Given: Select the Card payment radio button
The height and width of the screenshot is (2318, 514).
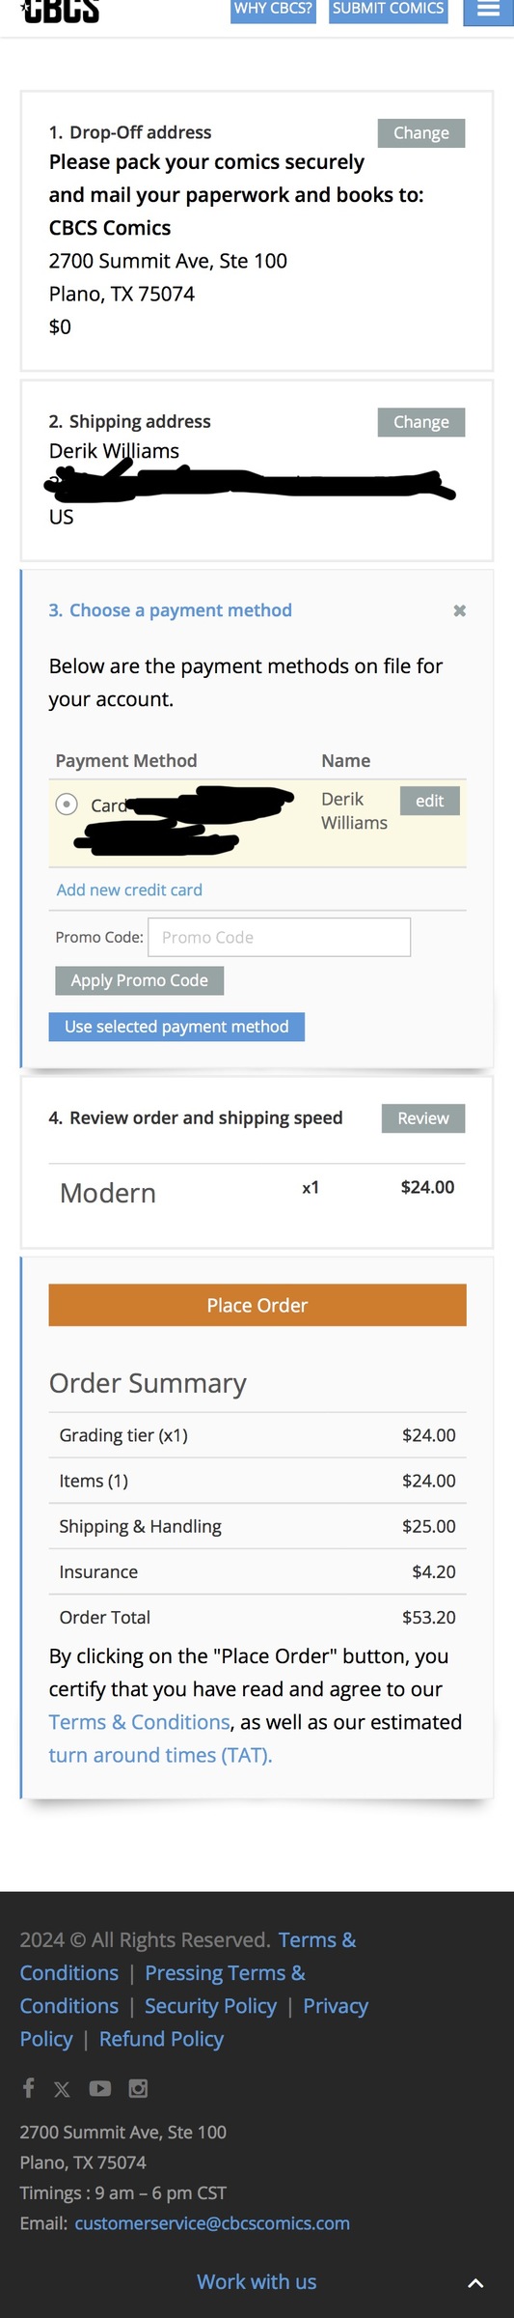Looking at the screenshot, I should pyautogui.click(x=67, y=804).
